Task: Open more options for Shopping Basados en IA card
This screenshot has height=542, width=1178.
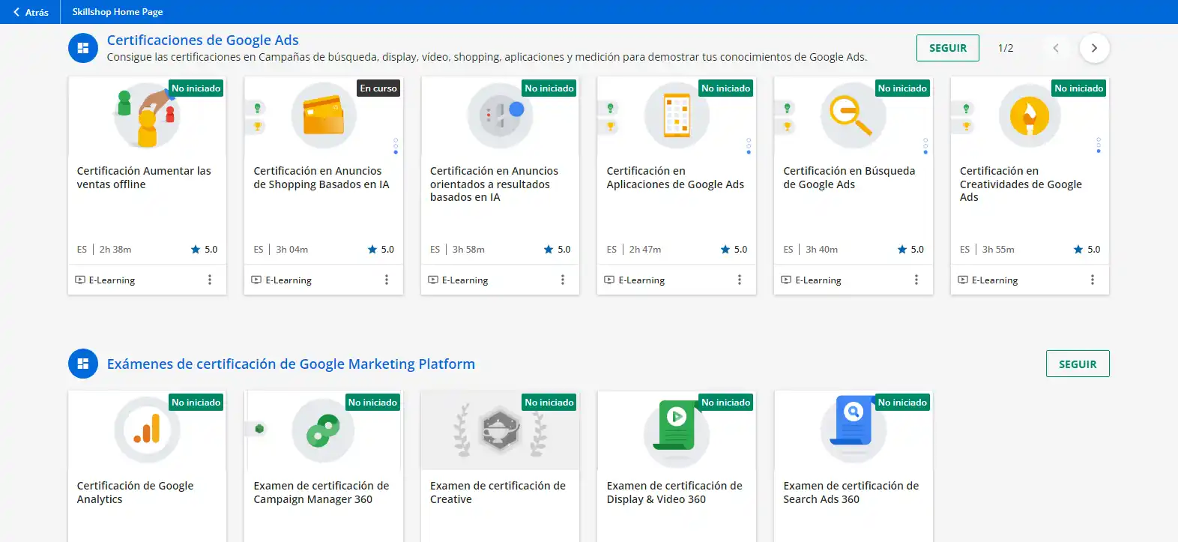Action: point(387,280)
